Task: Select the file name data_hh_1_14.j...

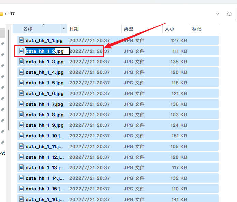Action: coord(45,178)
